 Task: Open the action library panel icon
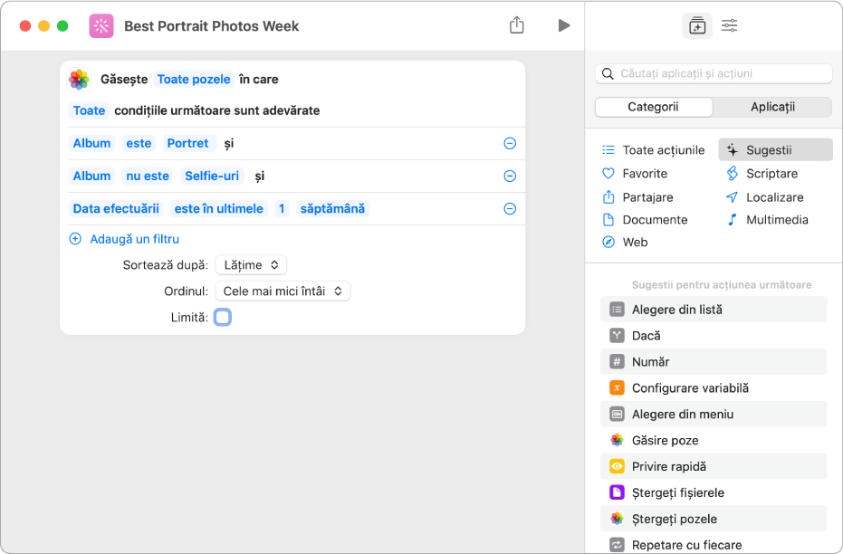pos(696,26)
